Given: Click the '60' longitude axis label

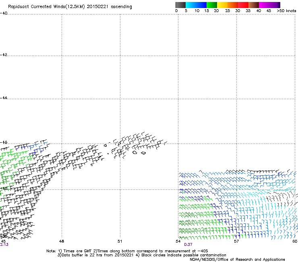Looking at the screenshot, I should pos(295,241).
